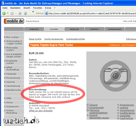
Task: Open the Favoriten menu
Action: pyautogui.click(x=38, y=8)
